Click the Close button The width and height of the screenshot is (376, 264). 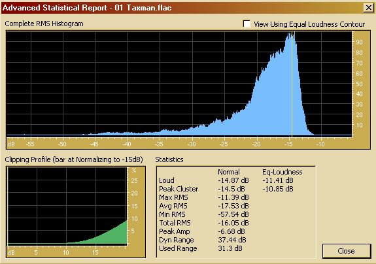pyautogui.click(x=347, y=251)
